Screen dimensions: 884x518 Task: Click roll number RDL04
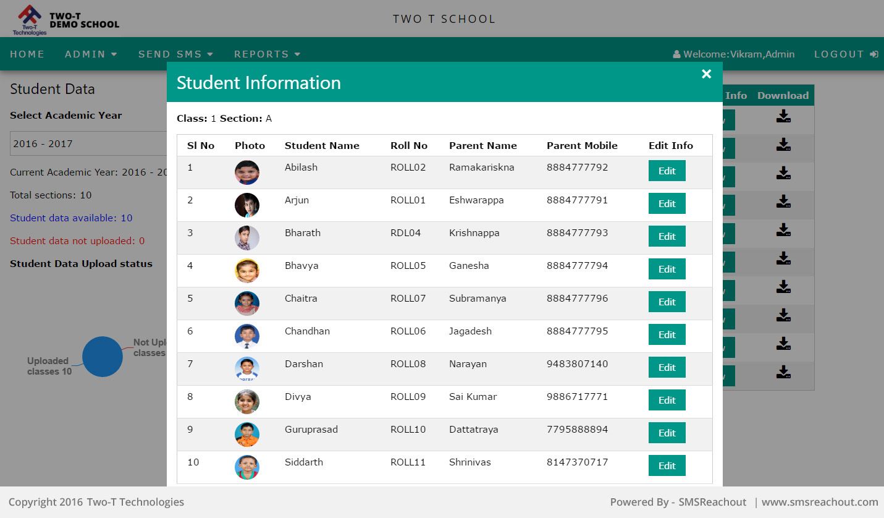406,233
